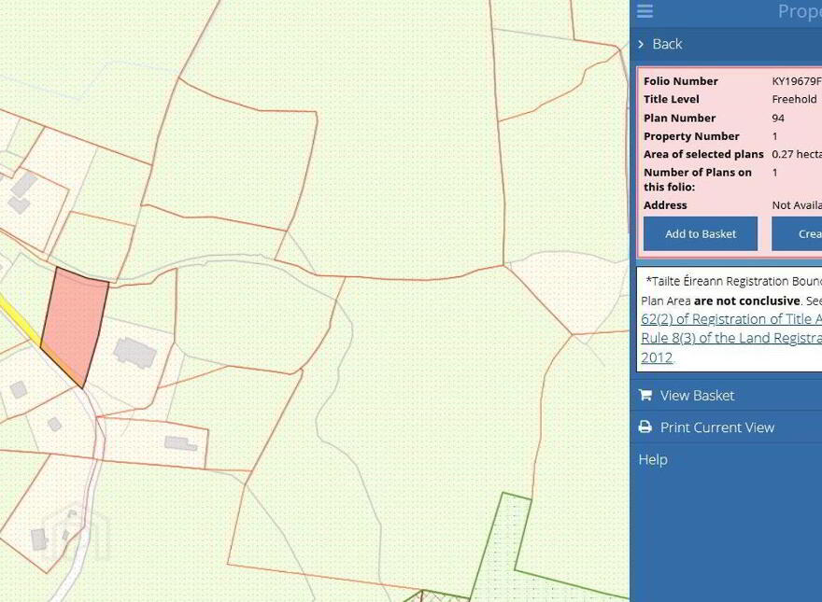Viewport: 822px width, 602px height.
Task: Go Back to previous panel
Action: coord(667,44)
